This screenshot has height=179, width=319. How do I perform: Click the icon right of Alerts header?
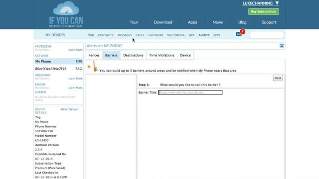(x=282, y=46)
